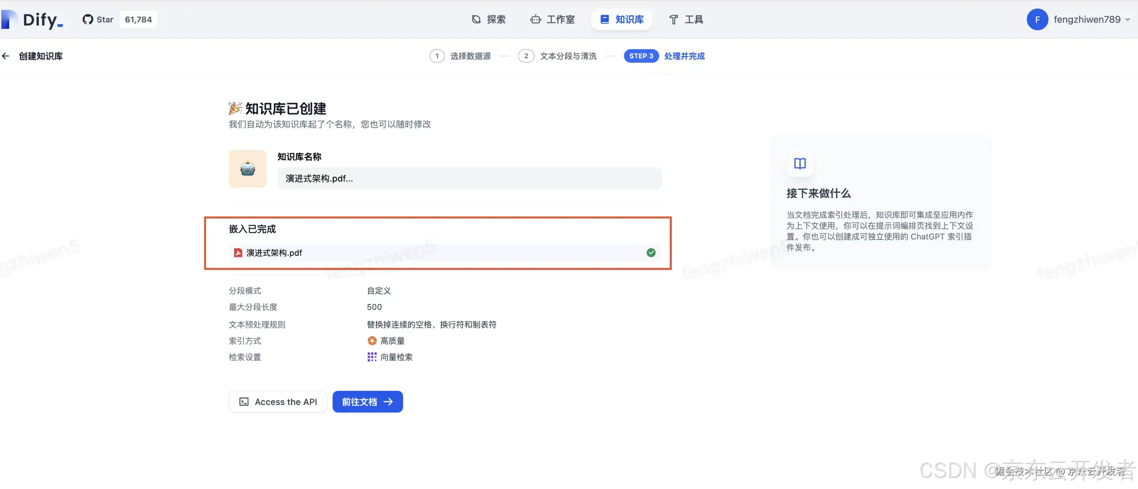Click the orange 高质量 index icon

tap(372, 341)
